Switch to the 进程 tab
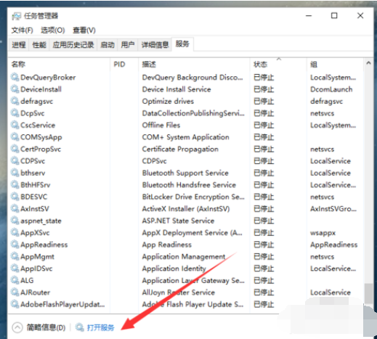377x339 pixels. [x=19, y=45]
